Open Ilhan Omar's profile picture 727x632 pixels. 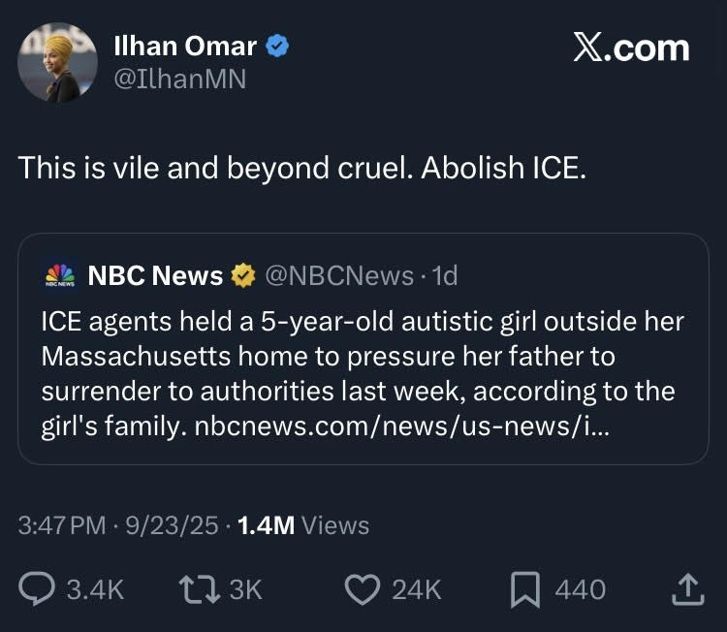pyautogui.click(x=57, y=63)
